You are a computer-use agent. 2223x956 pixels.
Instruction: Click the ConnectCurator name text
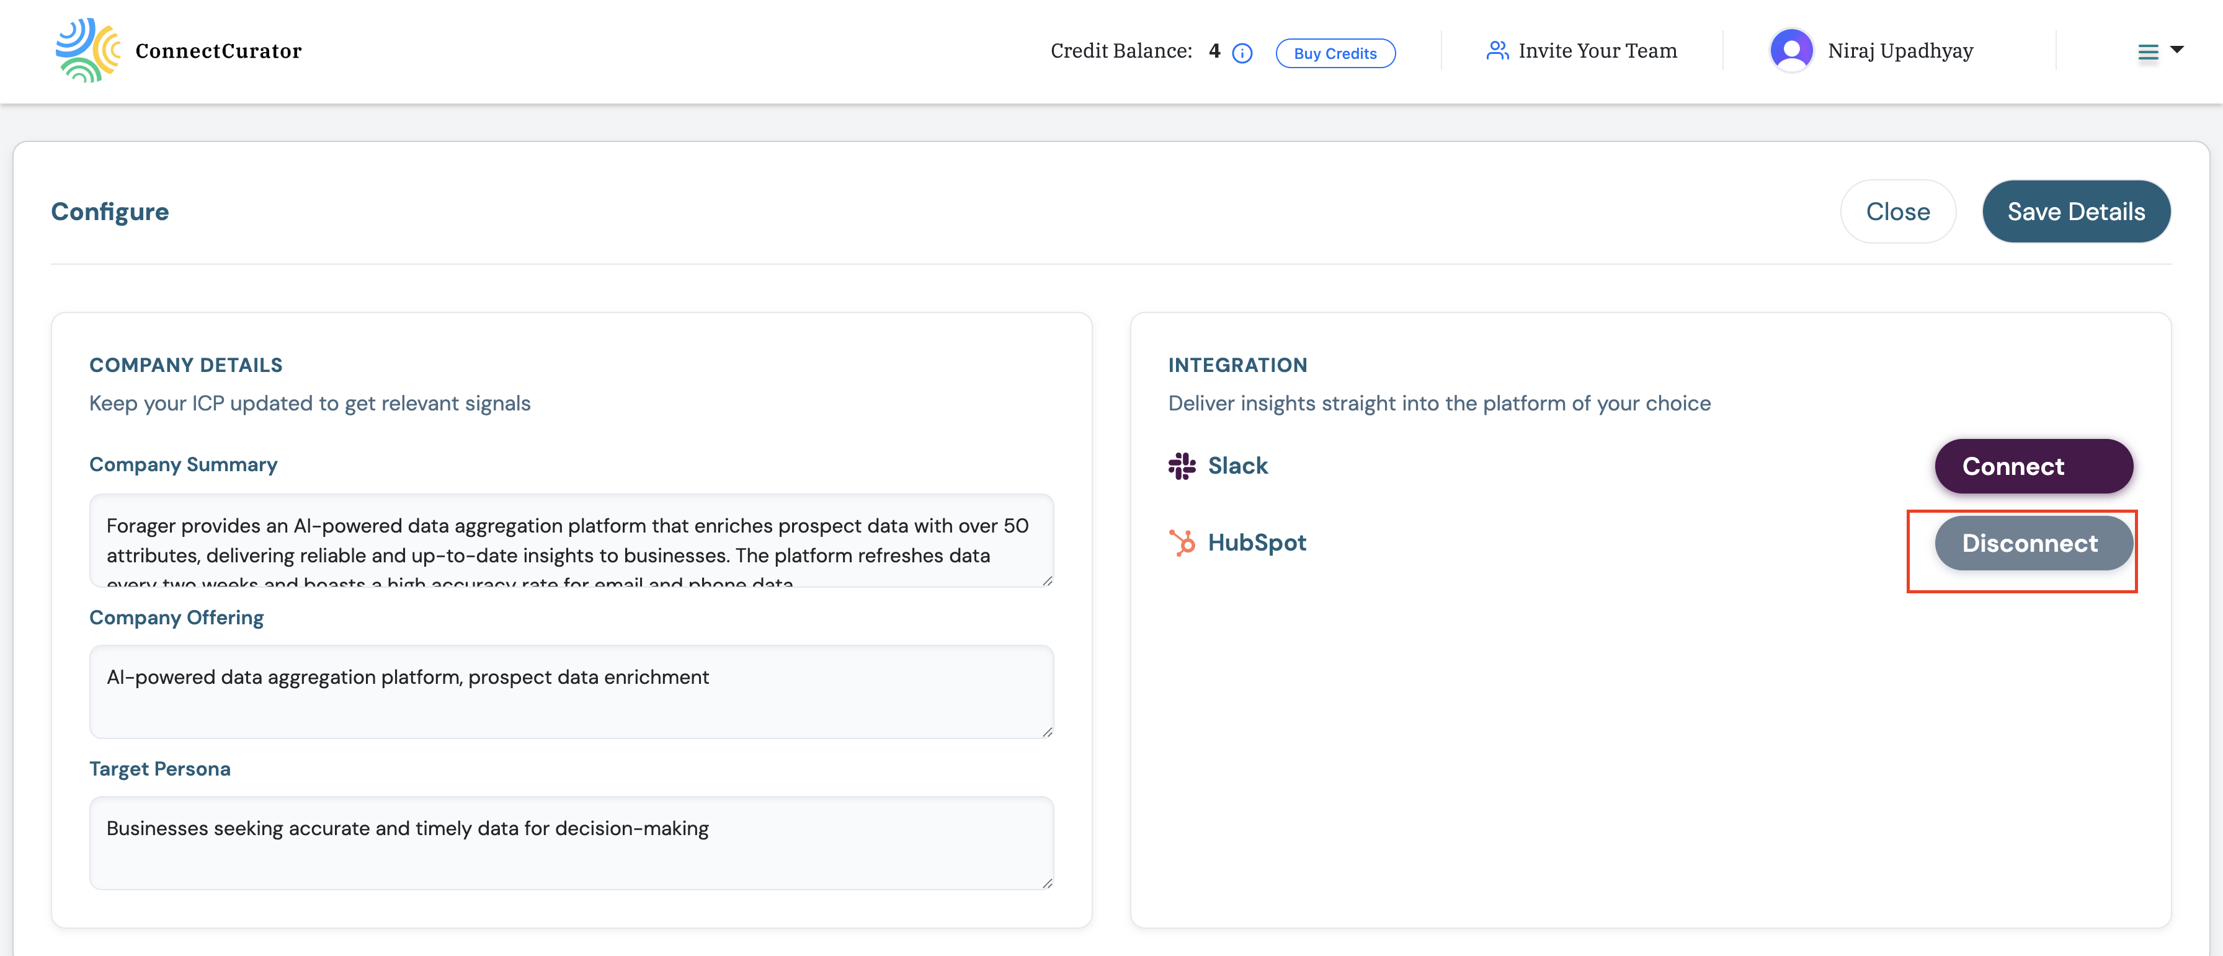click(218, 50)
